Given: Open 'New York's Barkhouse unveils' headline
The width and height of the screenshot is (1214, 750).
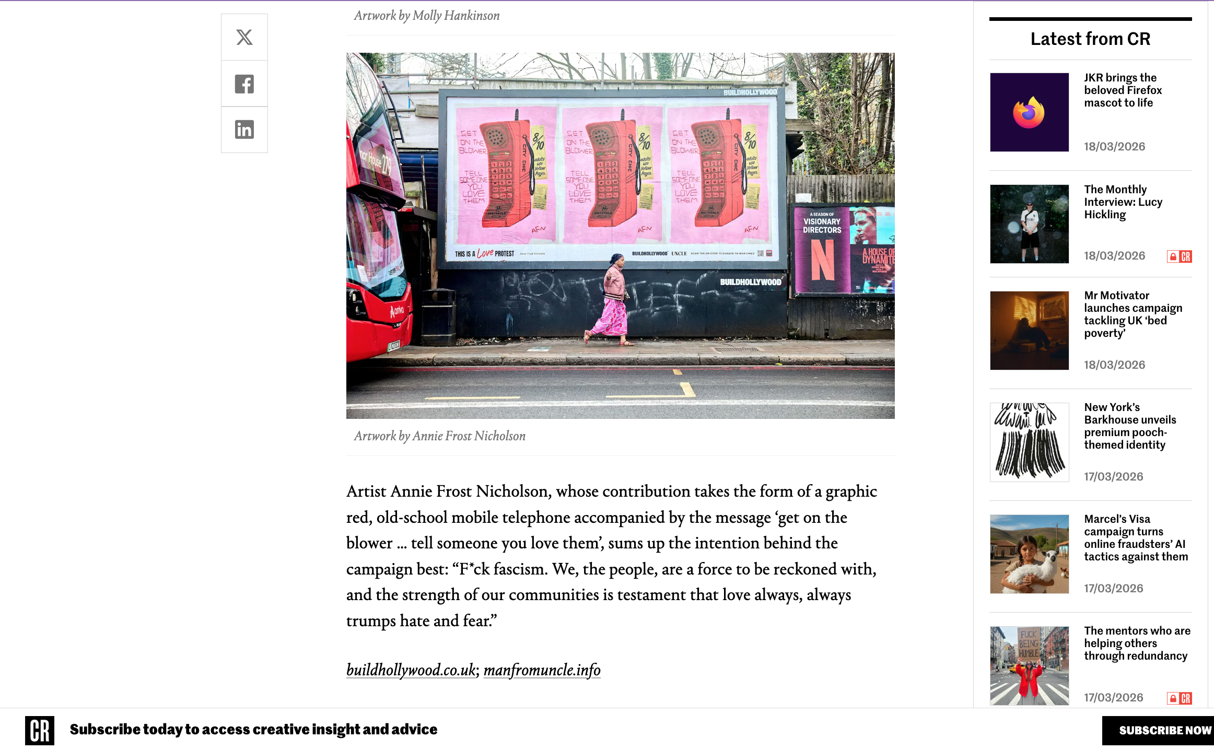Looking at the screenshot, I should (1130, 426).
